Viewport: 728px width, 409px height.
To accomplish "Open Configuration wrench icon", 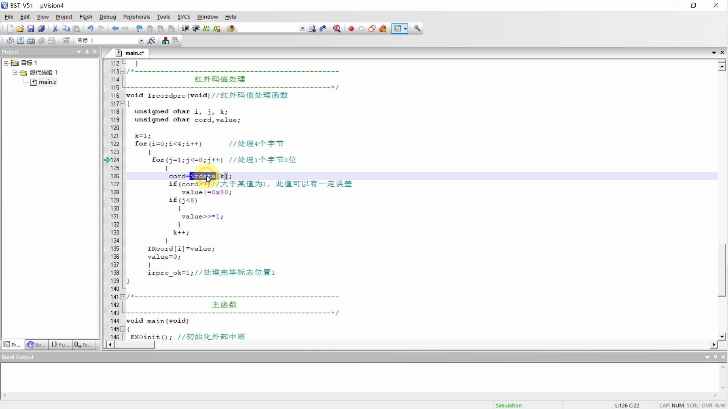I will tap(417, 29).
